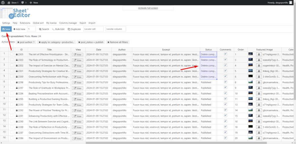The height and width of the screenshot is (144, 296).
Task: Open the Bulk Edit tool
Action: pos(58,29)
